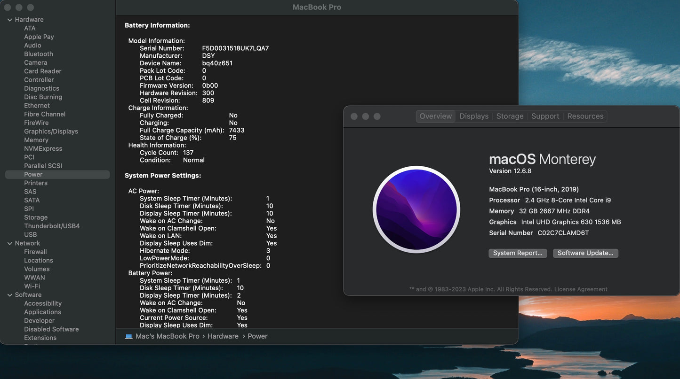Select Audio in the sidebar
Screen dimensions: 680x379
tap(32, 46)
